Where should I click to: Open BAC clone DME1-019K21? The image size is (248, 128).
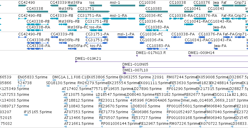click(88, 59)
